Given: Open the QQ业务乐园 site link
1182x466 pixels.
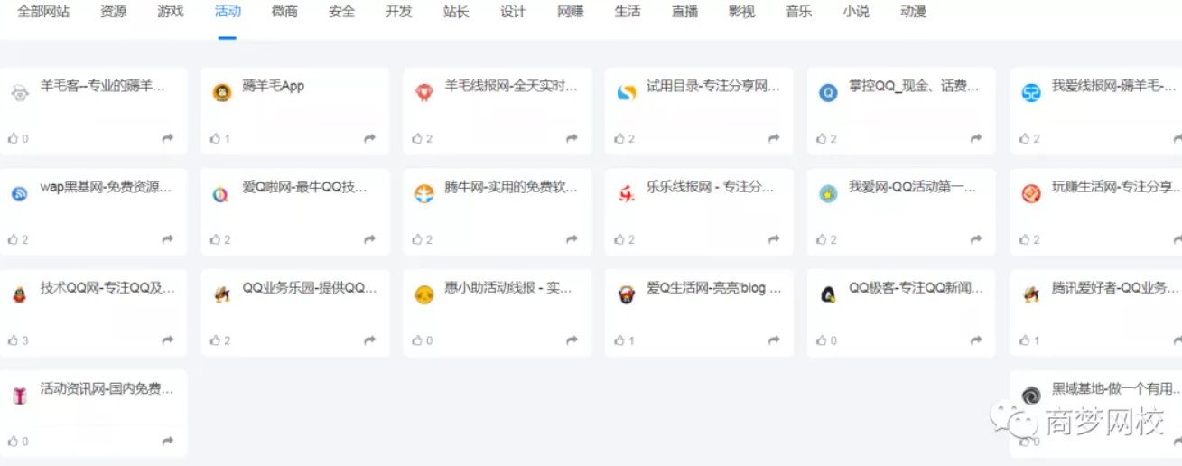Looking at the screenshot, I should [310, 289].
